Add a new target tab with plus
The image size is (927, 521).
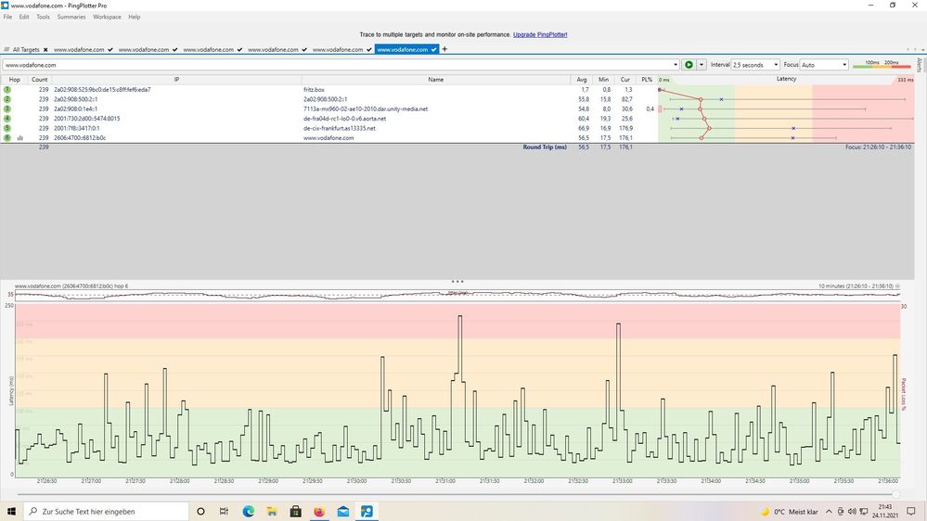[x=444, y=49]
